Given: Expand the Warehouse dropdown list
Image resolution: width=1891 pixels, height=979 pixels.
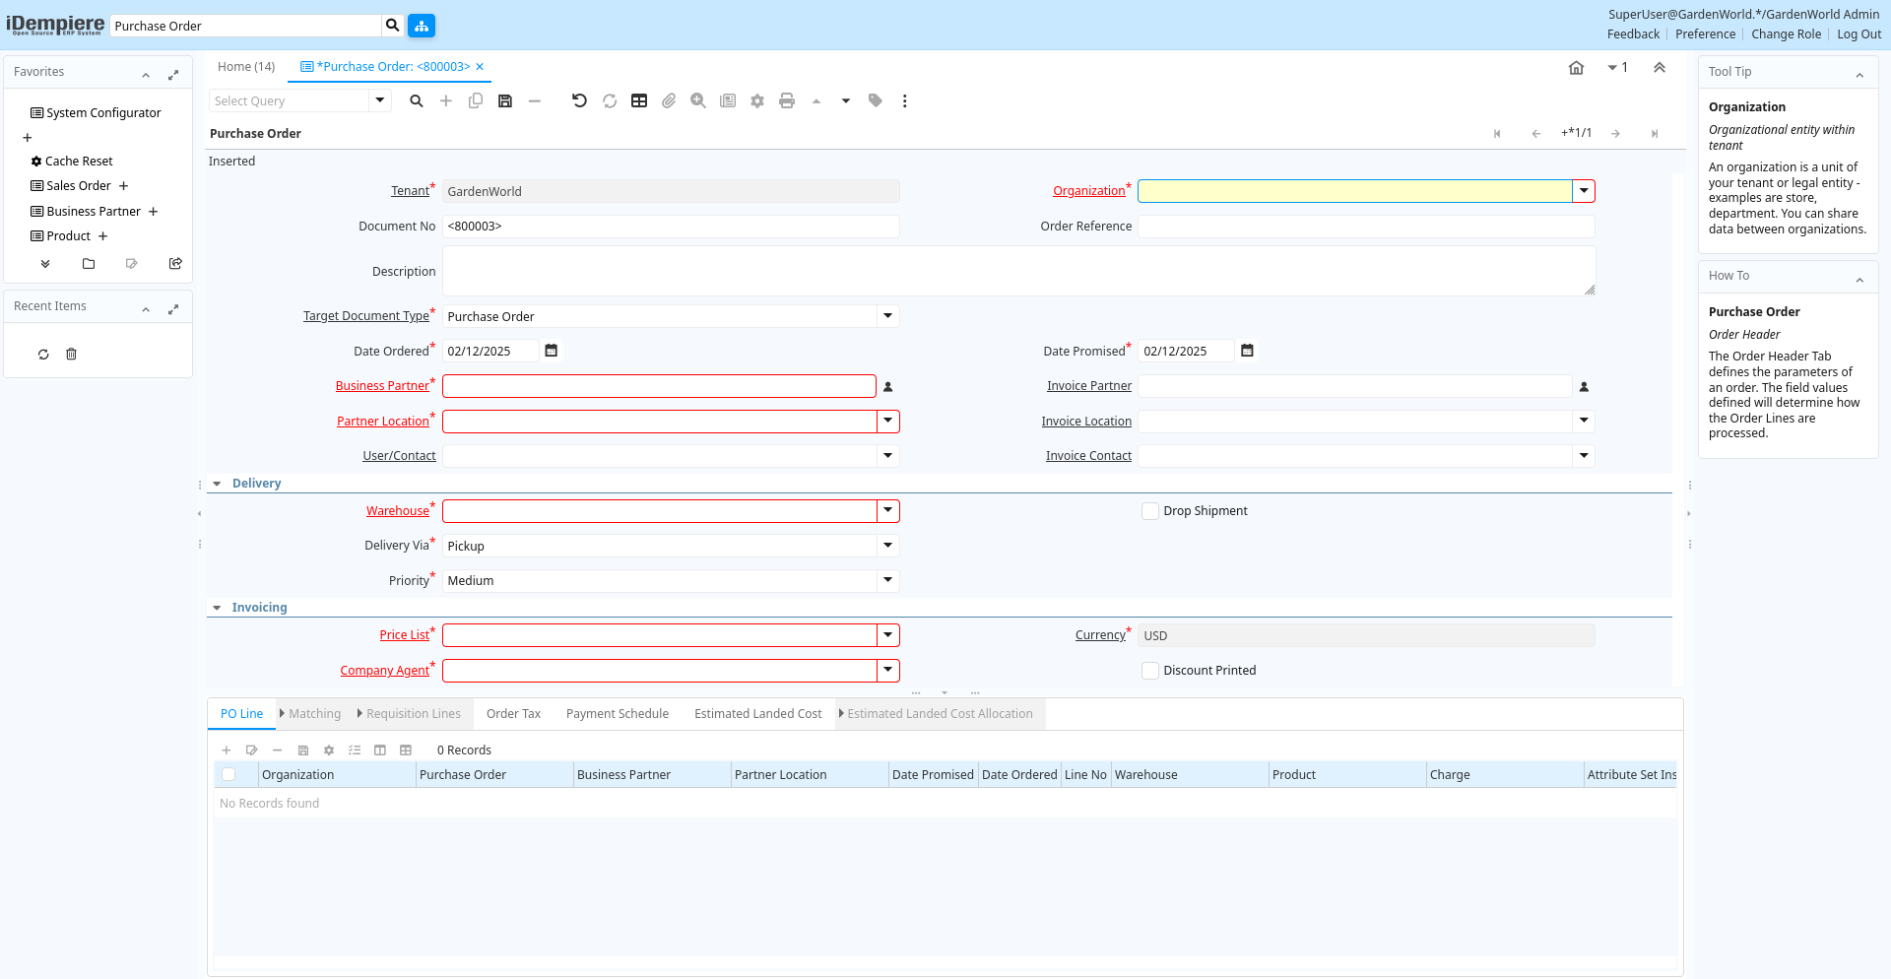Looking at the screenshot, I should pyautogui.click(x=887, y=511).
